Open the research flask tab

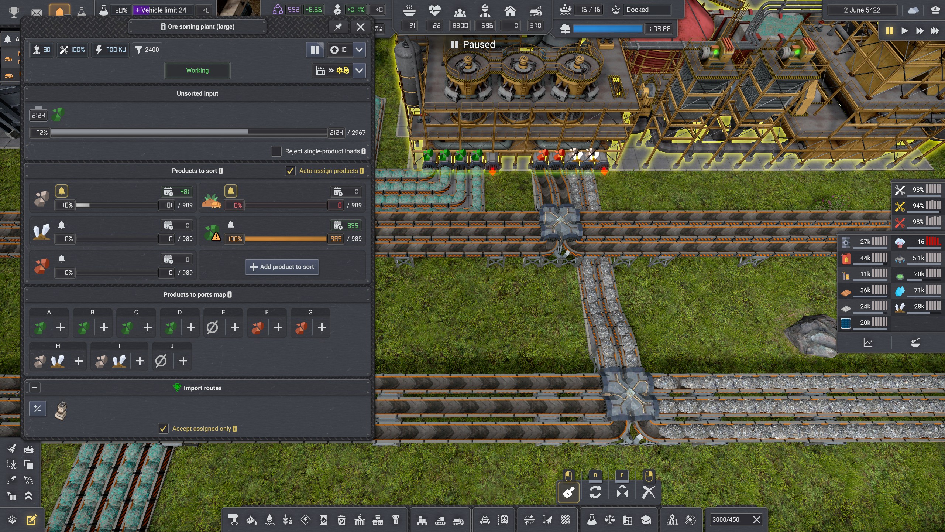[82, 12]
